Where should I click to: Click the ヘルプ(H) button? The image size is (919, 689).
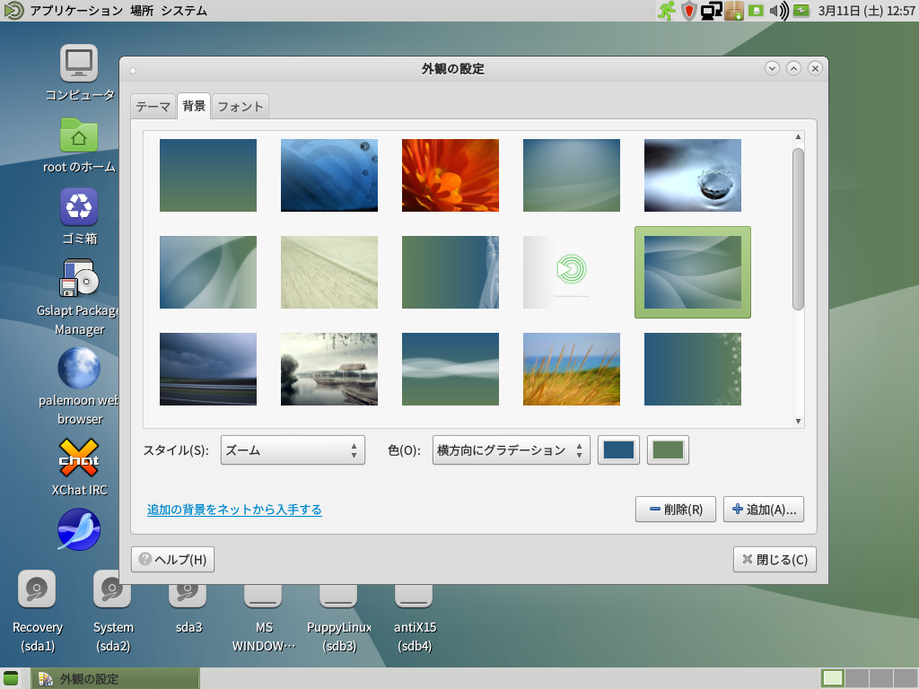pos(172,560)
